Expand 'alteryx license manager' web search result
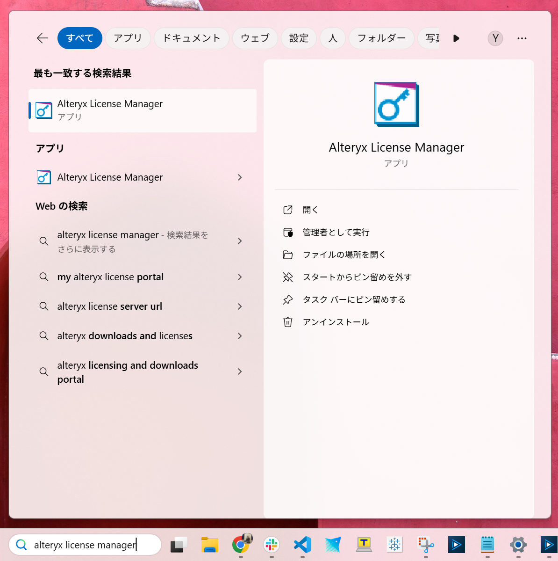Image resolution: width=558 pixels, height=561 pixels. coord(240,241)
